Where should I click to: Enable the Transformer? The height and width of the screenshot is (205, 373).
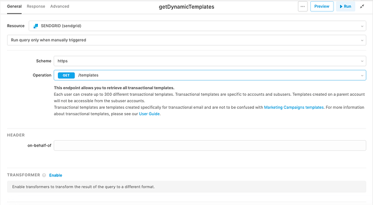tap(56, 175)
